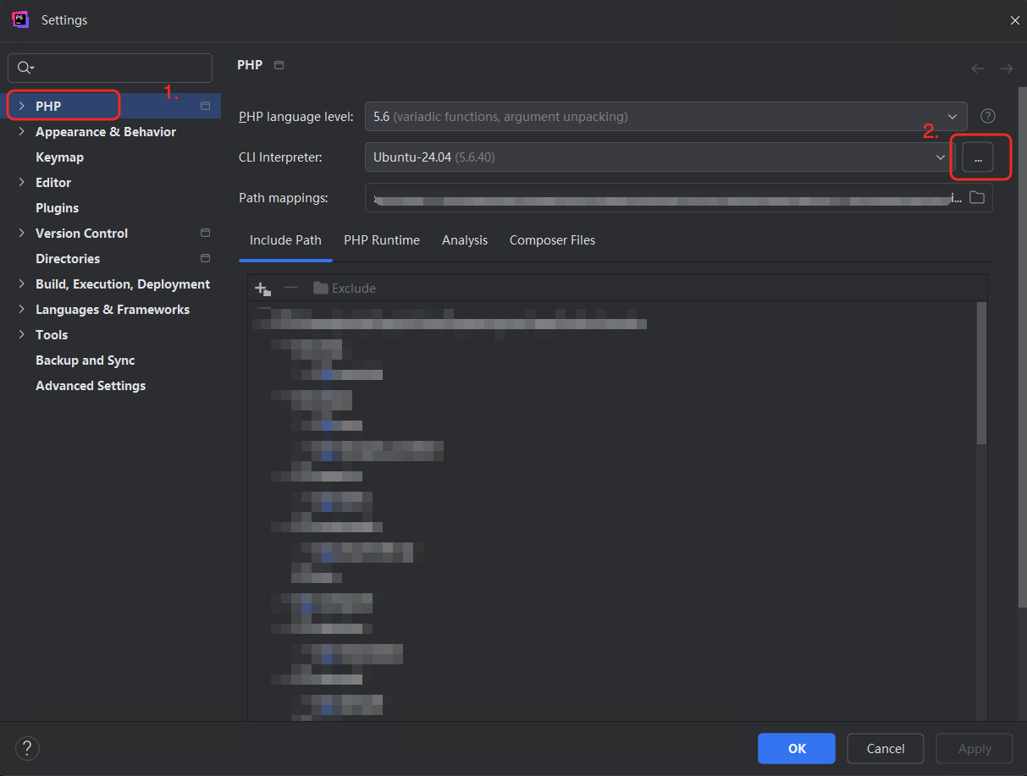This screenshot has height=776, width=1027.
Task: Click the project-level icon next to PHP tree item
Action: 205,106
